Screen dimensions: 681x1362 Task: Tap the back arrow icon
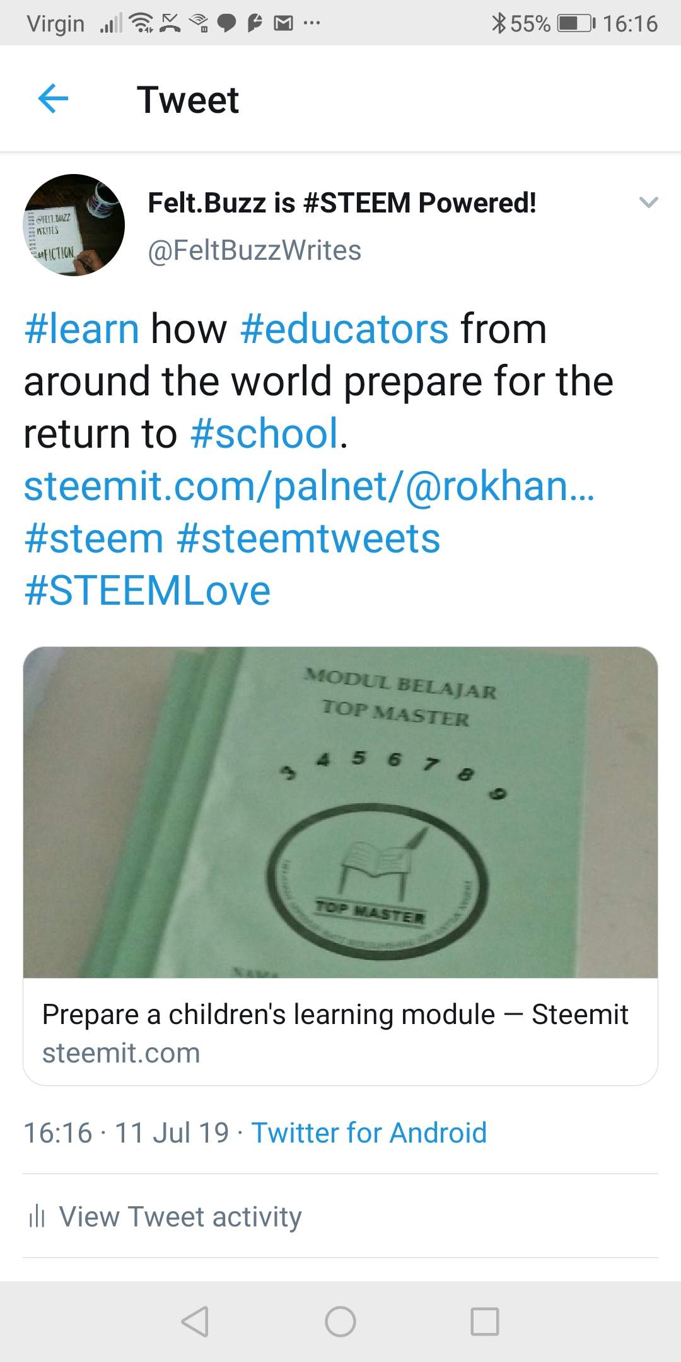(53, 99)
